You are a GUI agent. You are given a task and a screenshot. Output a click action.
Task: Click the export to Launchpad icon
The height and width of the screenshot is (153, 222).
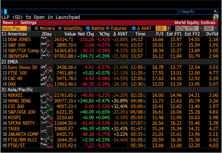click(215, 17)
